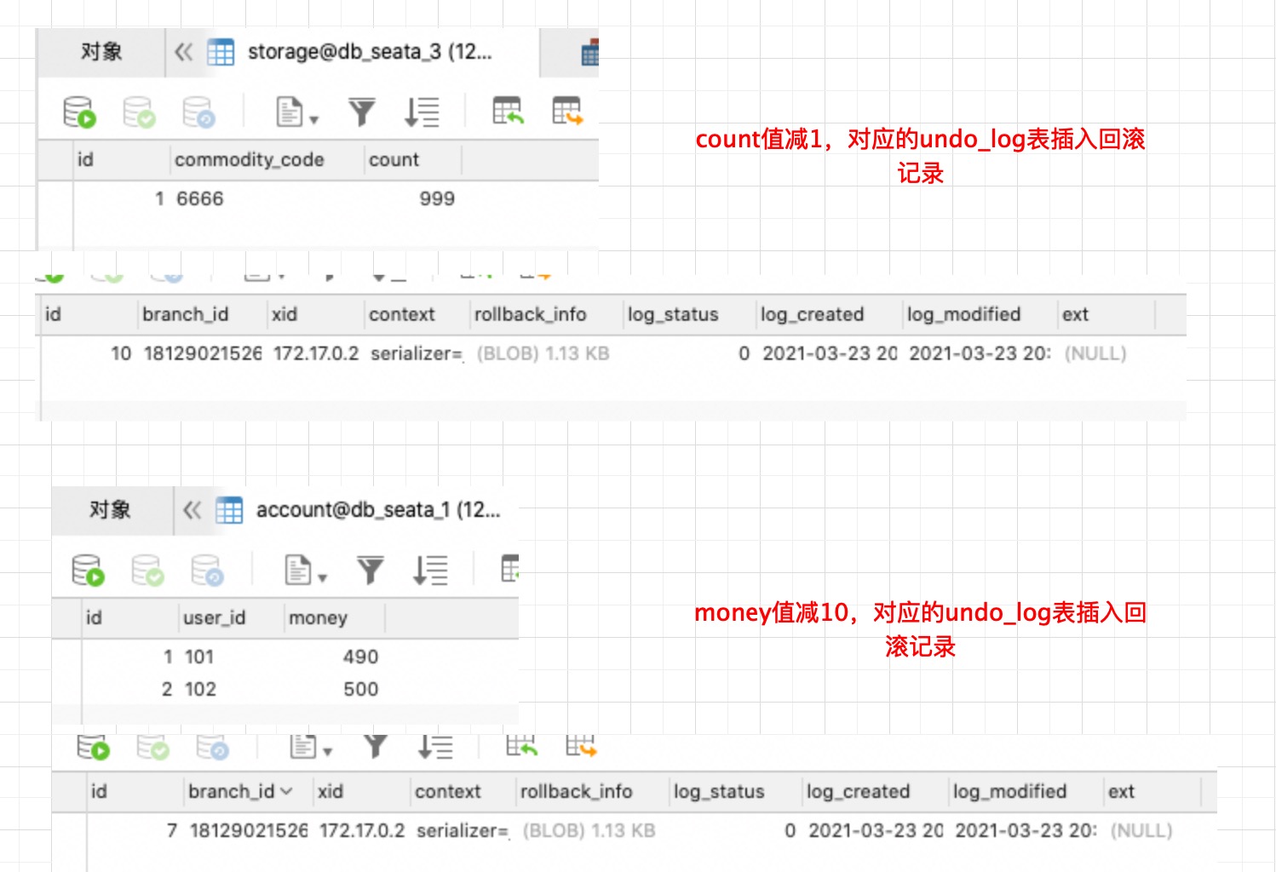Click export table icon in storage toolbar
Viewport: 1276px width, 872px height.
click(x=567, y=112)
